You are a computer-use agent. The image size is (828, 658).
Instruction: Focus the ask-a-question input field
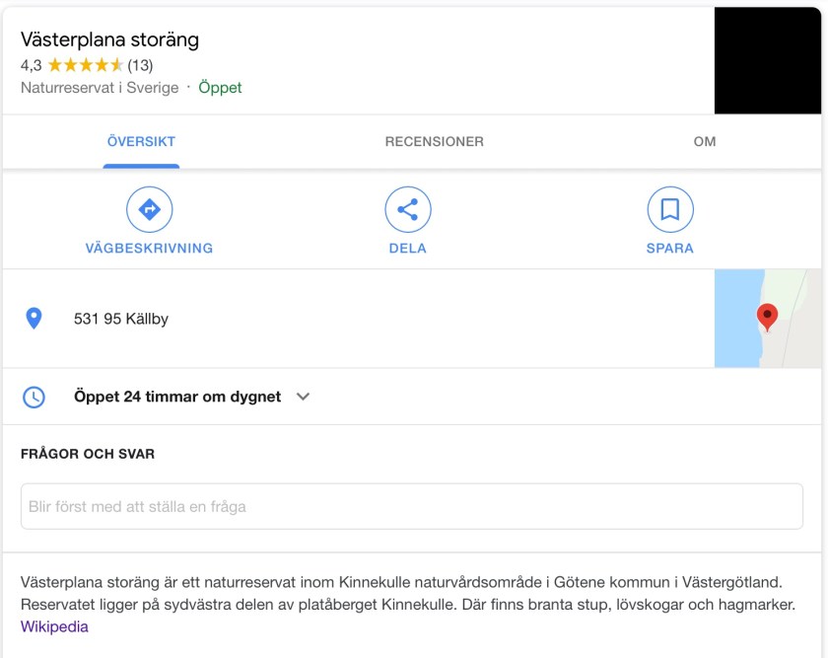coord(411,506)
